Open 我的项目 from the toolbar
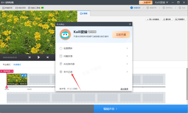The image size is (188, 113). [20, 8]
